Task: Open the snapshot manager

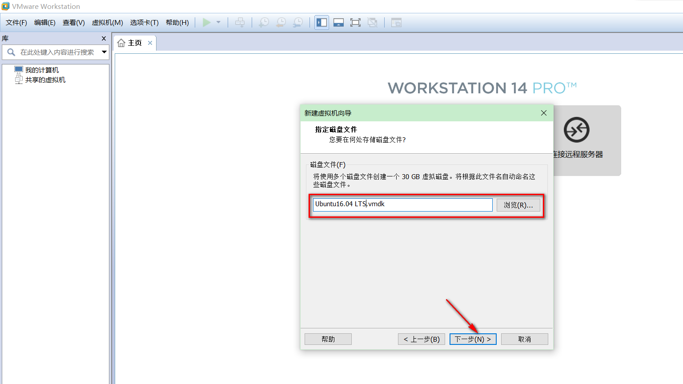Action: point(298,22)
